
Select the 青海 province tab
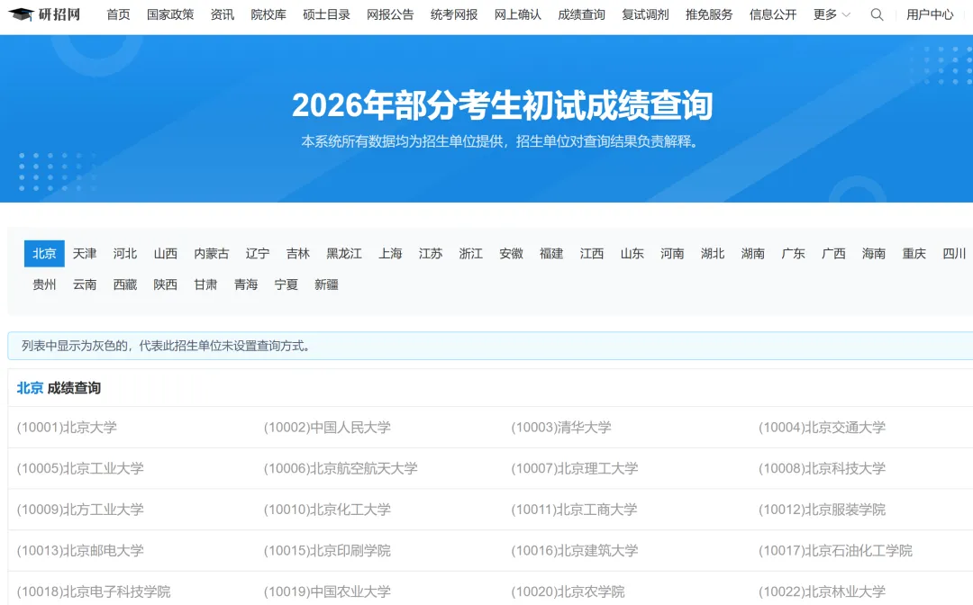(x=246, y=284)
